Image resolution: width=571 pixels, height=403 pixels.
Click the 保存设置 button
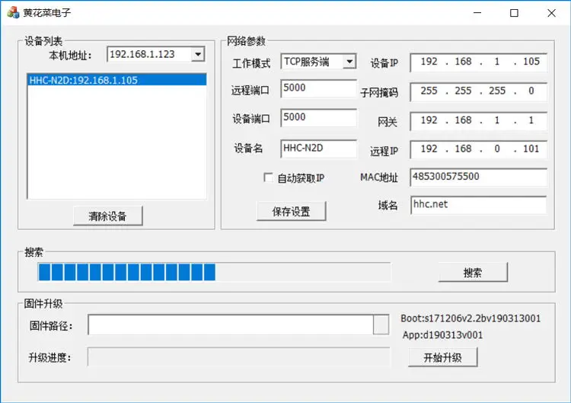click(x=292, y=211)
